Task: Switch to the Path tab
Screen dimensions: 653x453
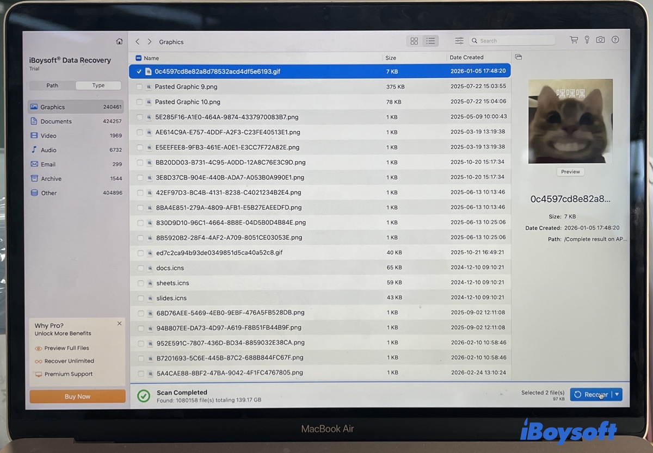Action: point(52,85)
